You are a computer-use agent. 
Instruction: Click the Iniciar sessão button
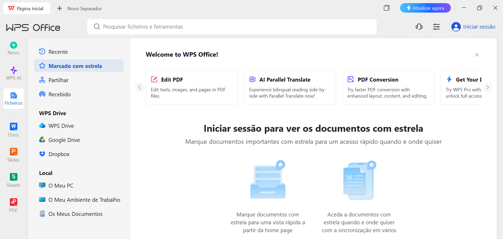coord(473,26)
